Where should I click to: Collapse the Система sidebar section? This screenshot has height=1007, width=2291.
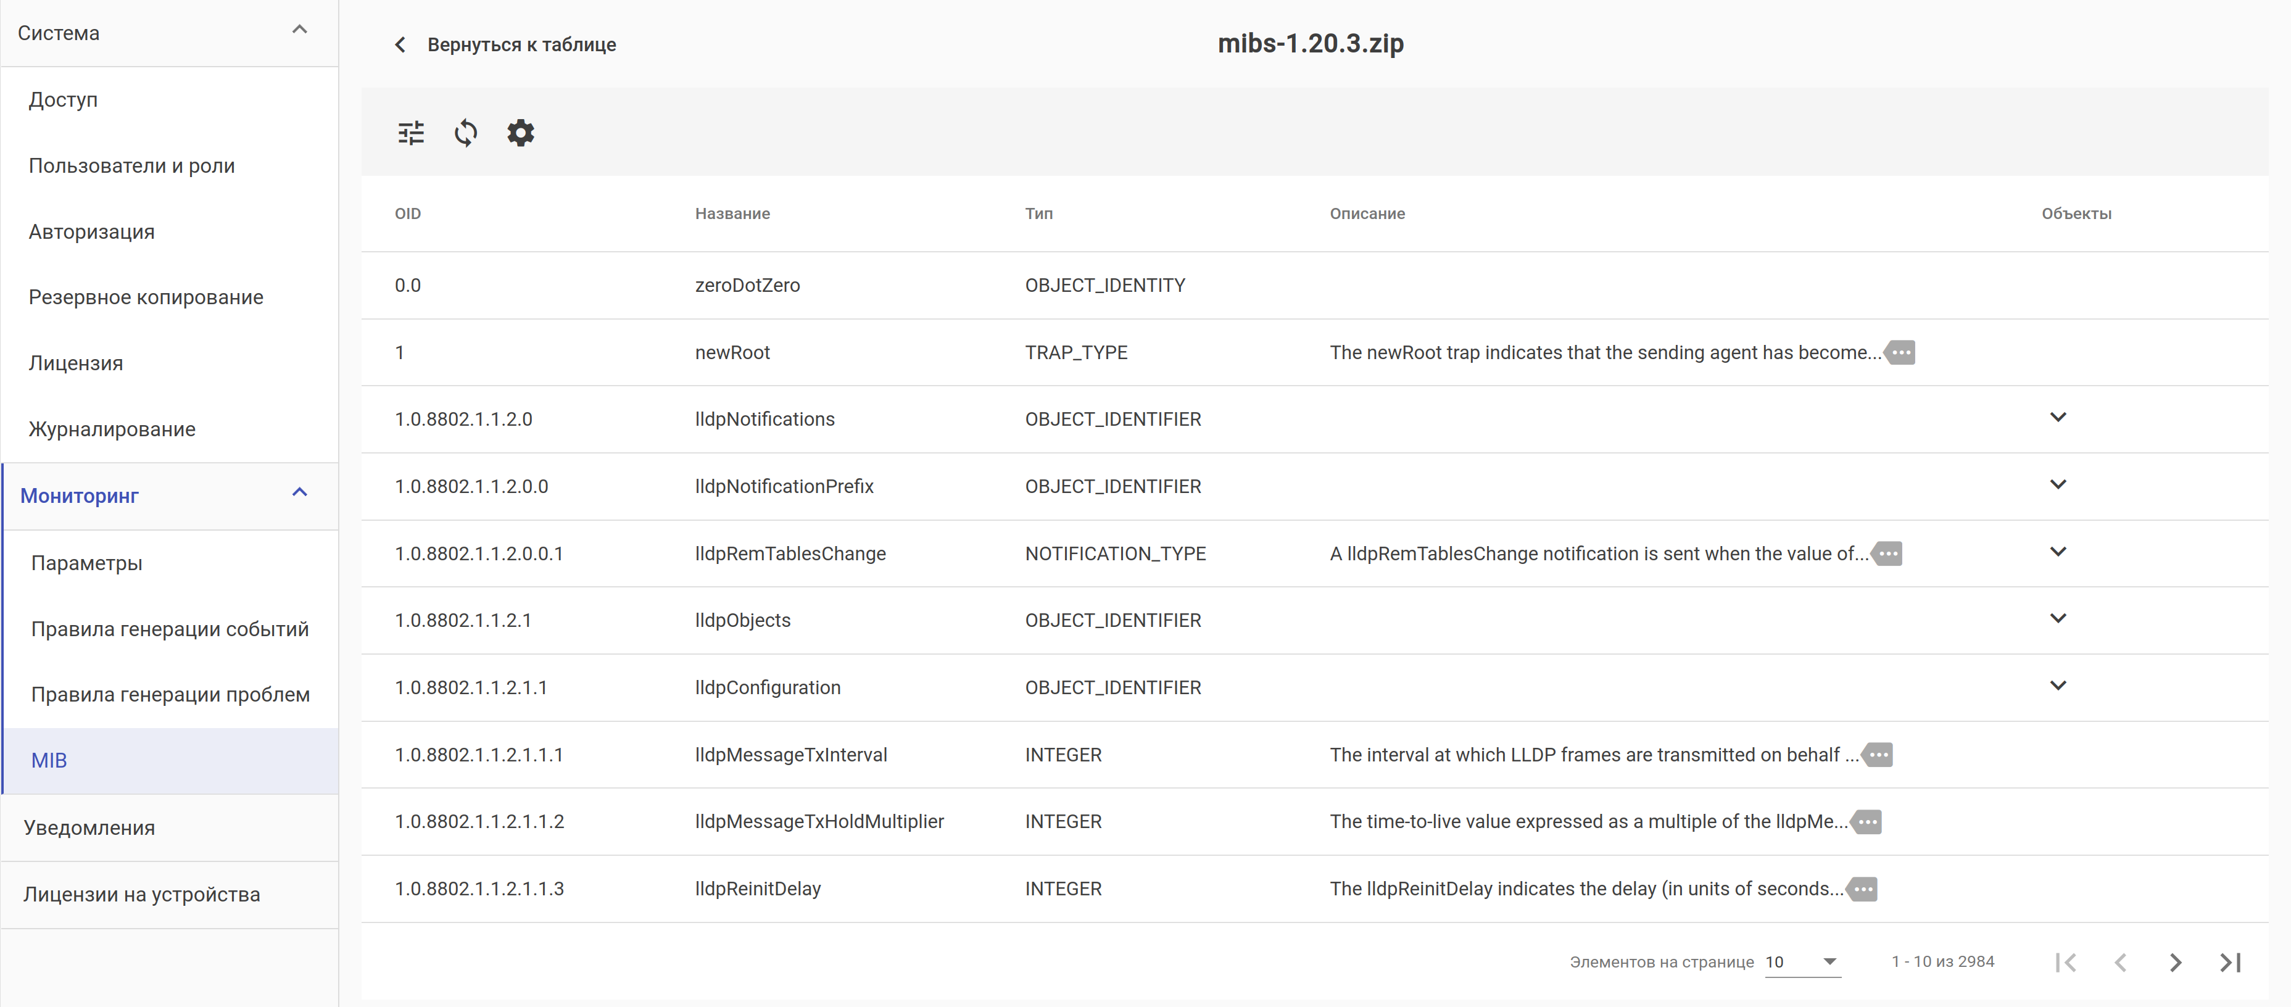[300, 30]
